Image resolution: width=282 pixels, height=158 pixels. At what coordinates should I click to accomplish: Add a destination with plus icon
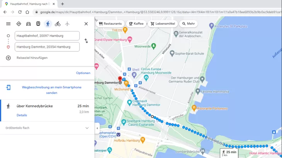coord(8,58)
